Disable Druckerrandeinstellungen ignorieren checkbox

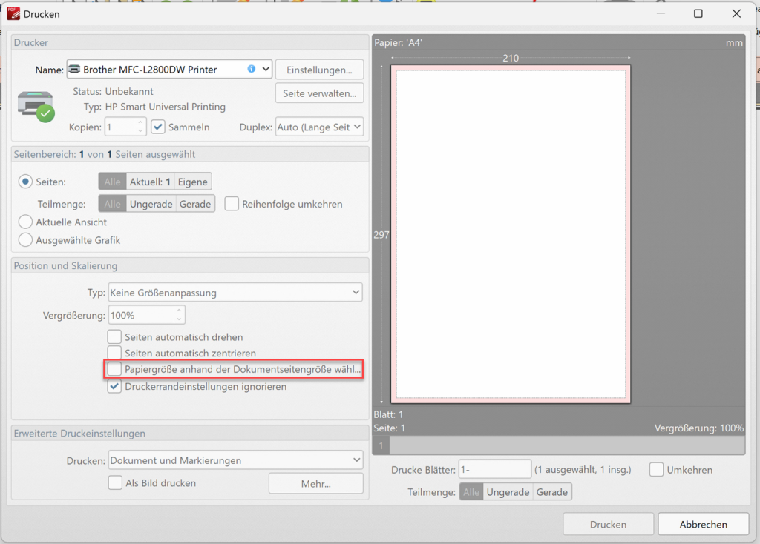click(114, 386)
